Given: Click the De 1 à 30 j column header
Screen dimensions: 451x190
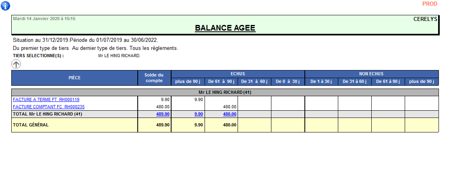Looking at the screenshot, I should 321,82.
